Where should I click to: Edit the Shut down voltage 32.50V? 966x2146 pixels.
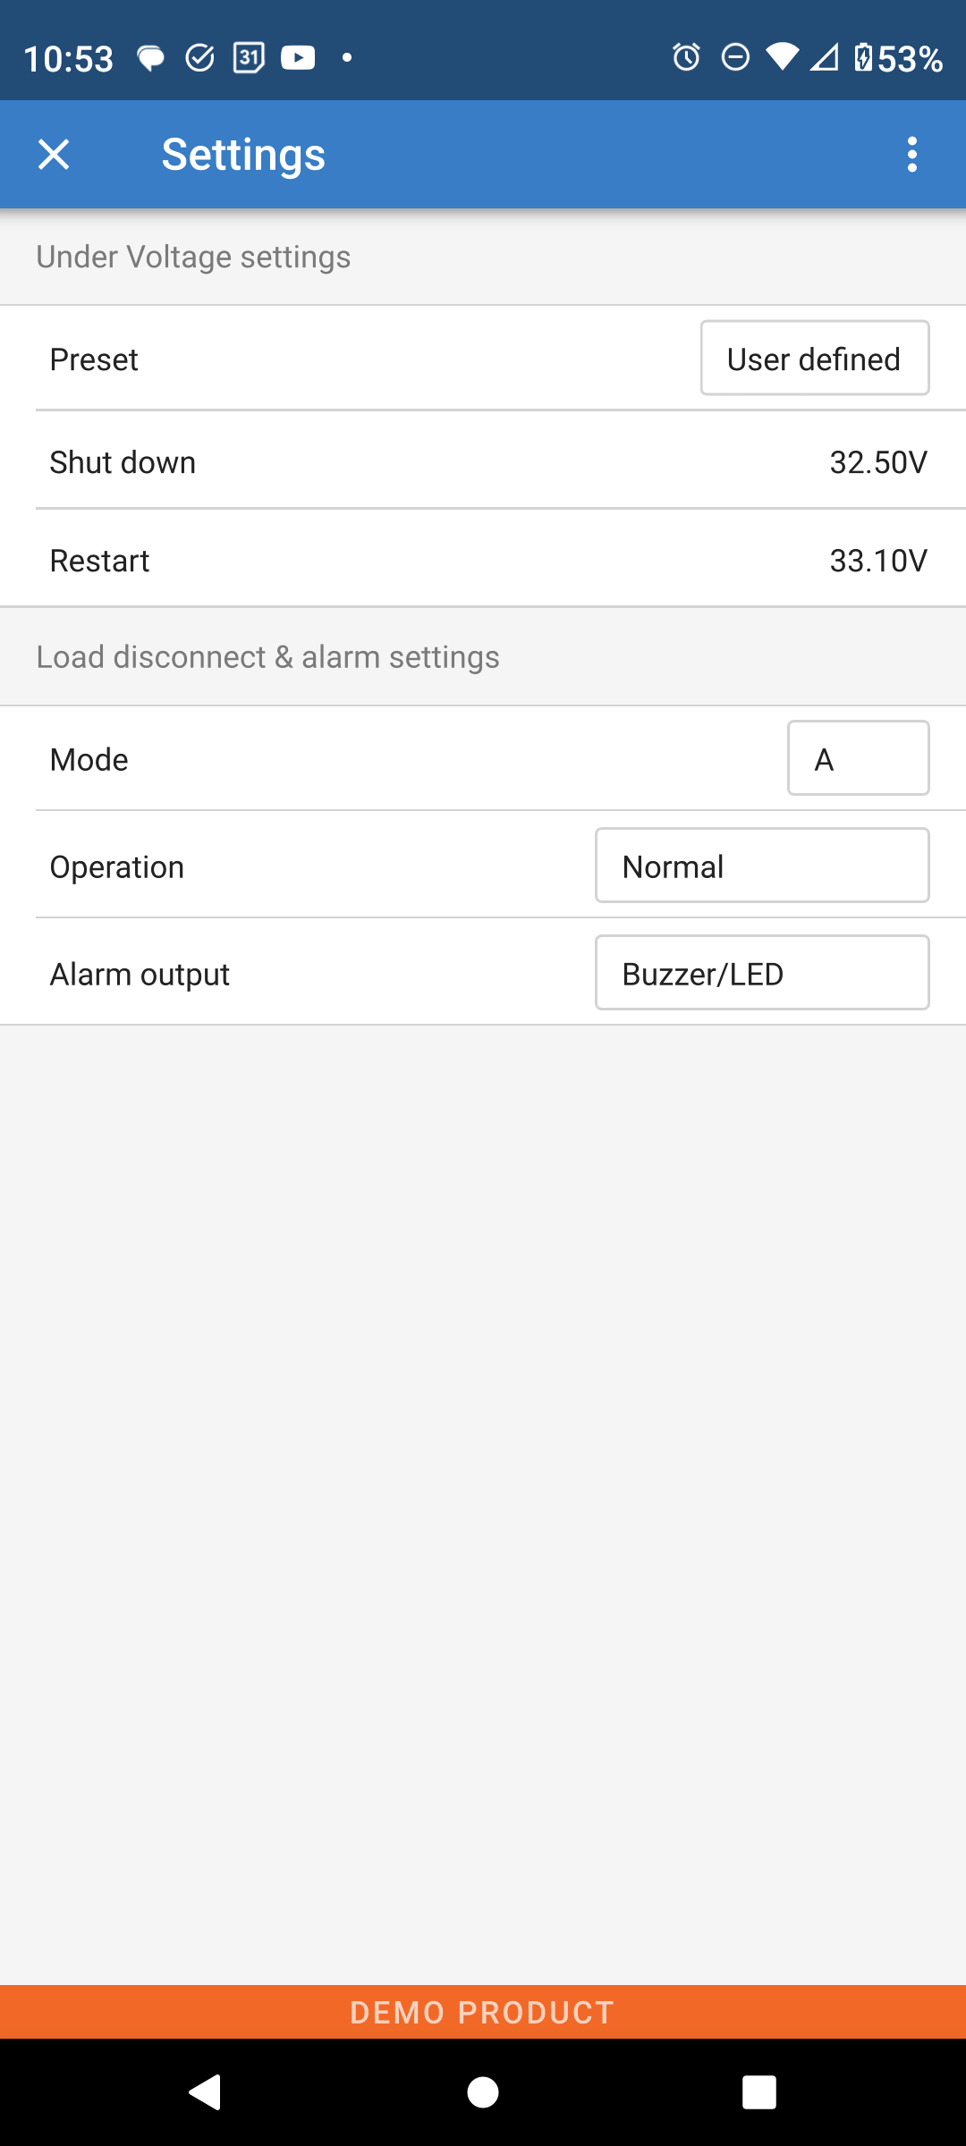[877, 462]
